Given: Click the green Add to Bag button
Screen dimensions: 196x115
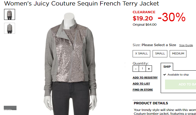Looking at the screenshot, I should 180,84.
